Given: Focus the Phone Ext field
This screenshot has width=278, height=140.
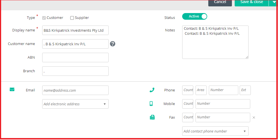Looking at the screenshot, I should click(245, 90).
